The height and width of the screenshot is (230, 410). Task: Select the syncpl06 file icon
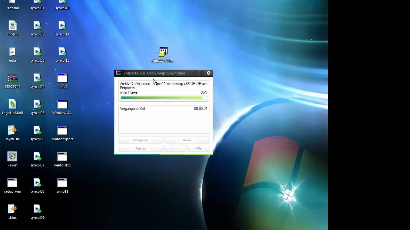[37, 133]
